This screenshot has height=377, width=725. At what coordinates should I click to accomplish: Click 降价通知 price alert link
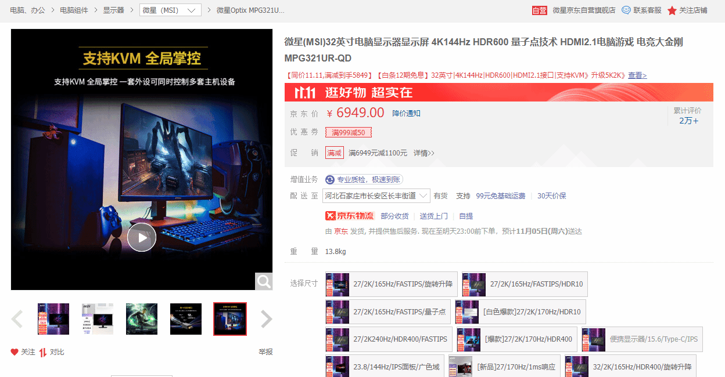click(x=406, y=113)
